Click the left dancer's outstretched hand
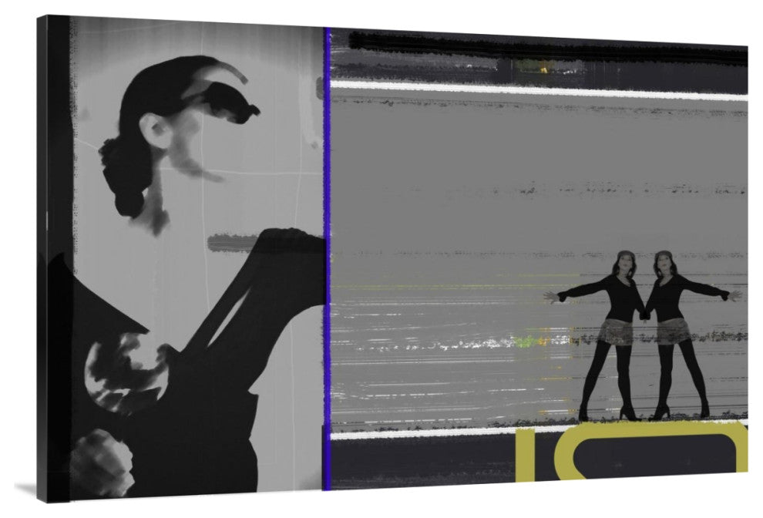Screen dimensions: 763x518 550,296
